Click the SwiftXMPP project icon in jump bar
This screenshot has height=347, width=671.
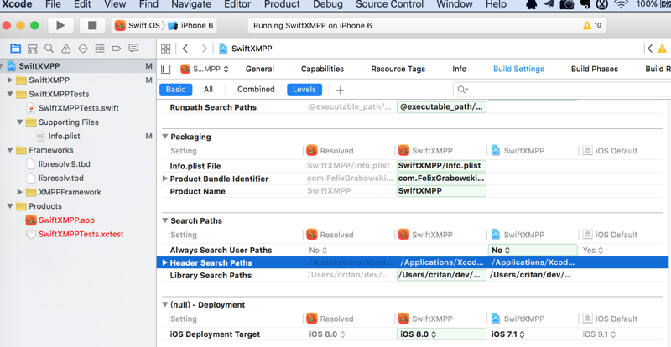point(223,49)
